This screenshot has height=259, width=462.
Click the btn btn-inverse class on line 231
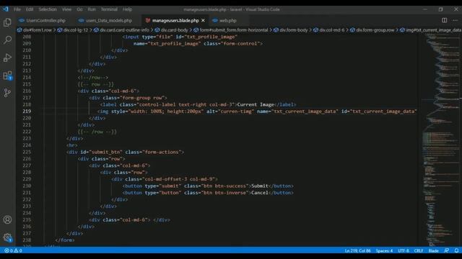225,193
